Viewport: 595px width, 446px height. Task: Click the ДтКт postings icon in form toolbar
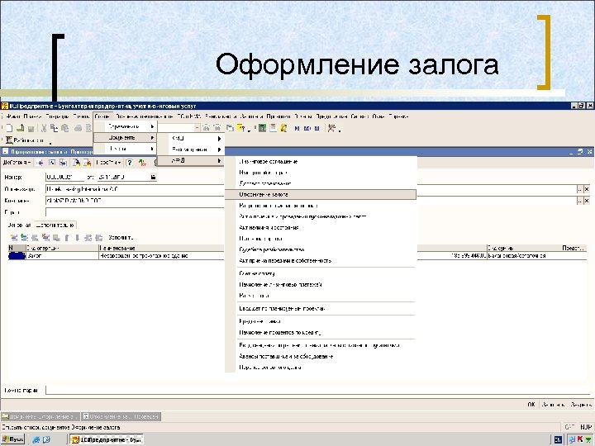142,163
